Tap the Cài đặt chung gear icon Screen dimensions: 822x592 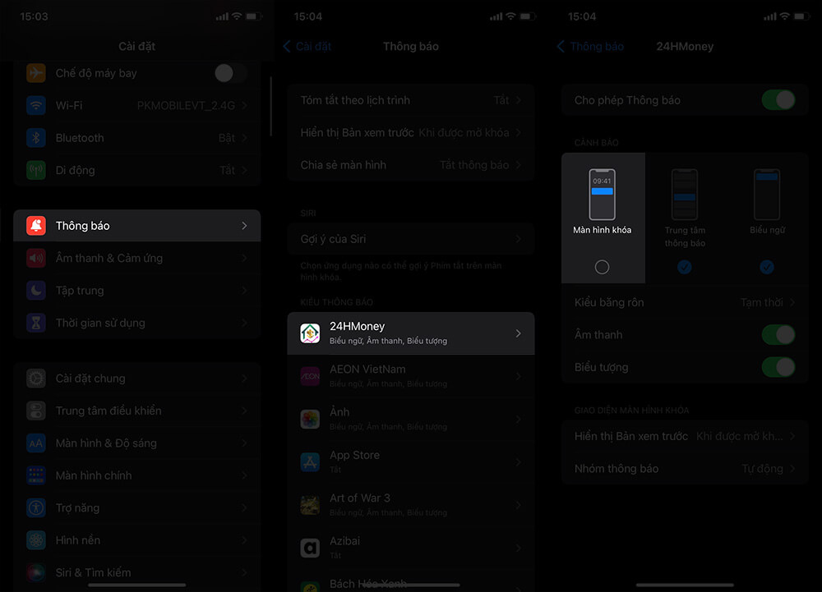pos(36,379)
